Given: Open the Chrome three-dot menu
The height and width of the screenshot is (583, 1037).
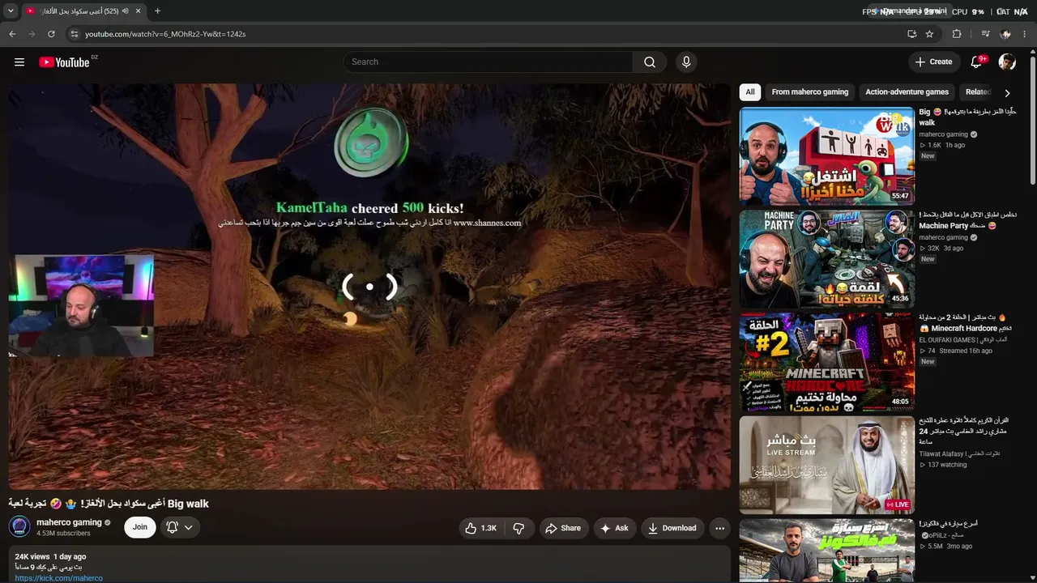Looking at the screenshot, I should click(1025, 34).
